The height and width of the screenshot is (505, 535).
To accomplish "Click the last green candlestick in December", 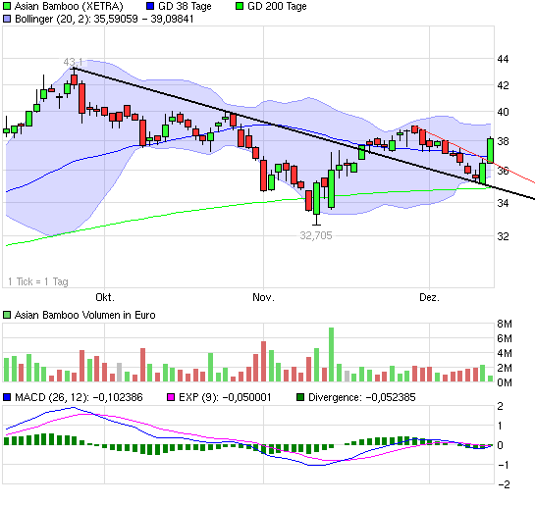I will 490,151.
